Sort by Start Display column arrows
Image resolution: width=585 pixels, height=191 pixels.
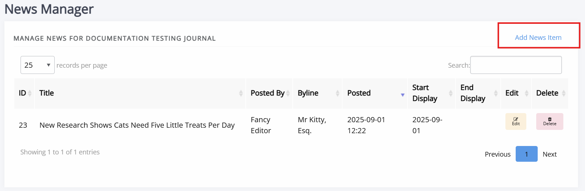coord(451,93)
